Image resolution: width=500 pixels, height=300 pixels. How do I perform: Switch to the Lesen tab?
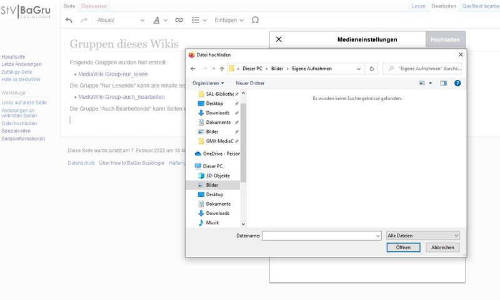tap(418, 6)
